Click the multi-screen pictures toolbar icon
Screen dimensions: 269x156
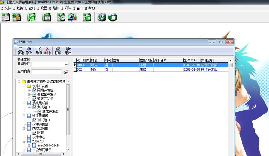point(72,17)
